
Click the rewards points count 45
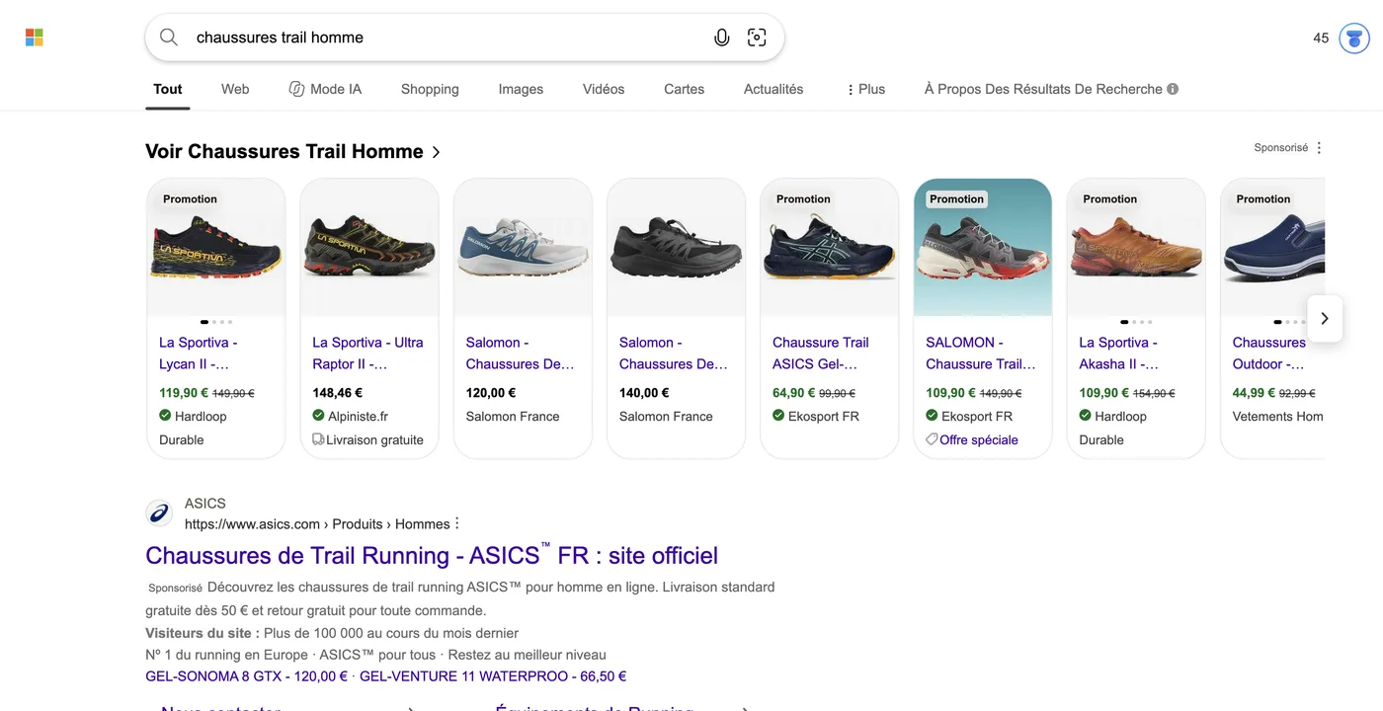click(x=1321, y=39)
